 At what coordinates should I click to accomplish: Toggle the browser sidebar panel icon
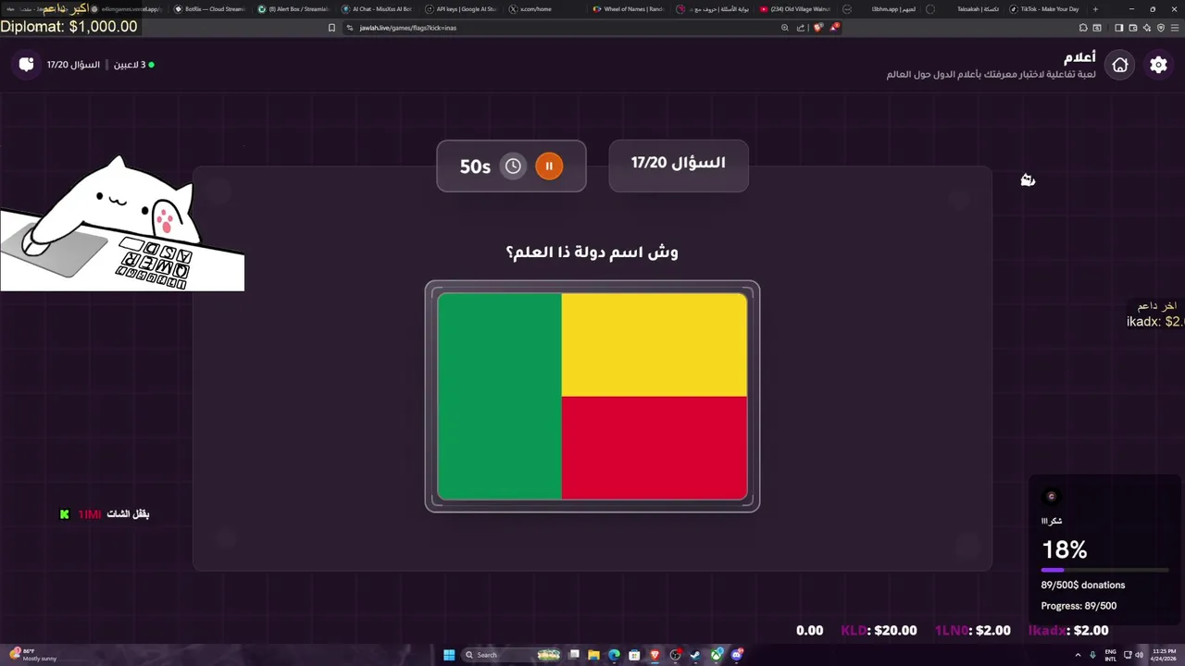pos(1118,28)
